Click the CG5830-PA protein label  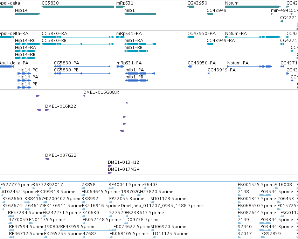[67, 63]
